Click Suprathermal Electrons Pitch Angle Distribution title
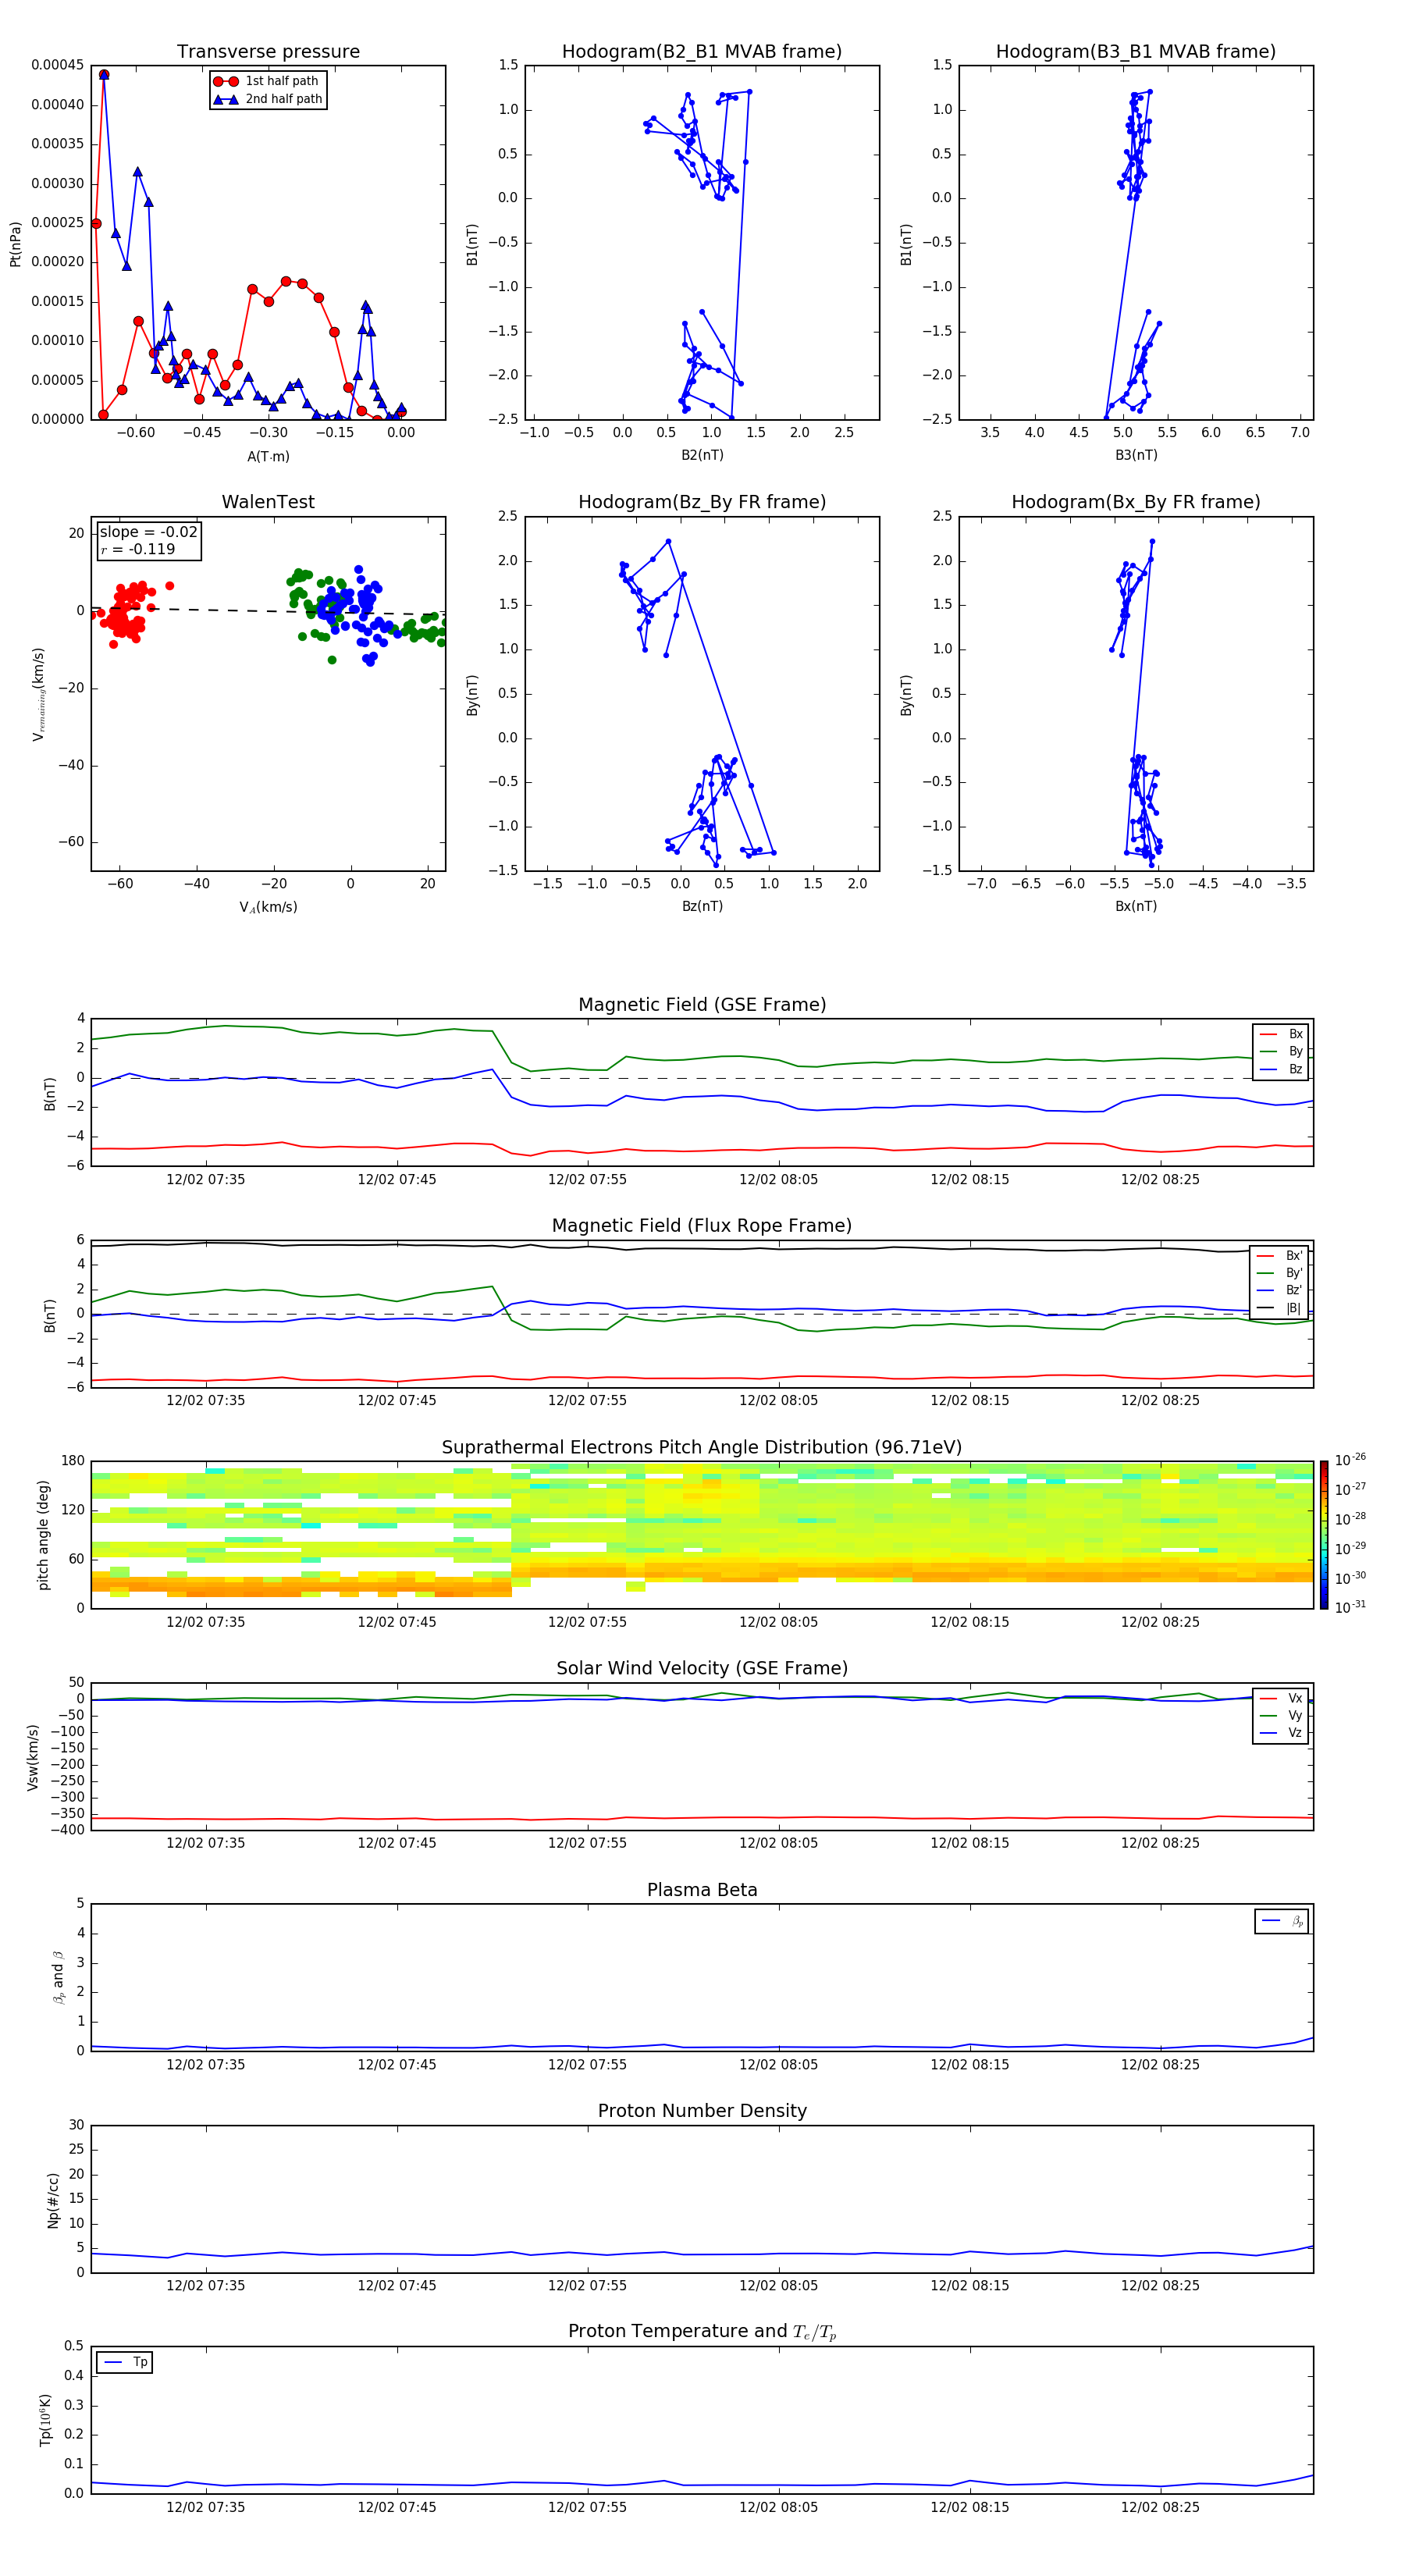Viewport: 1405px width, 2576px height. click(702, 1448)
